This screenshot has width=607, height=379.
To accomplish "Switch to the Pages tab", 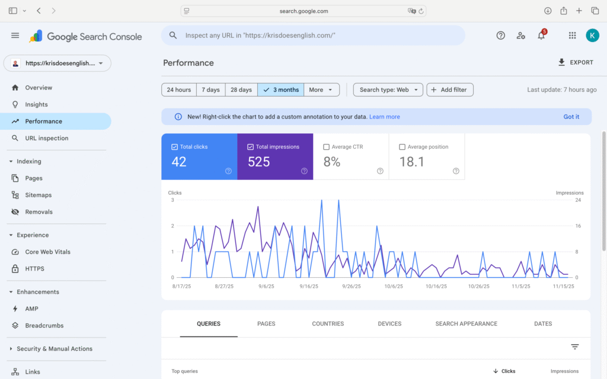I will (x=266, y=324).
